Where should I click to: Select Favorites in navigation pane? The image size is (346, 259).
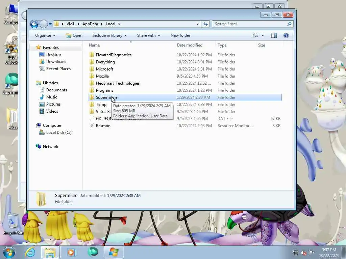tap(51, 47)
